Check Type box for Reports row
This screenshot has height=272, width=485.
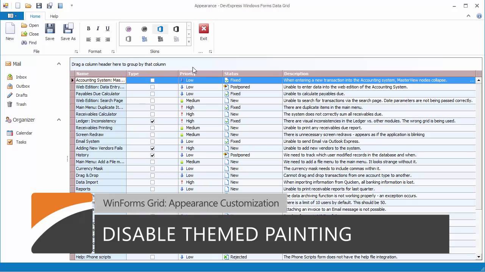[x=152, y=189]
